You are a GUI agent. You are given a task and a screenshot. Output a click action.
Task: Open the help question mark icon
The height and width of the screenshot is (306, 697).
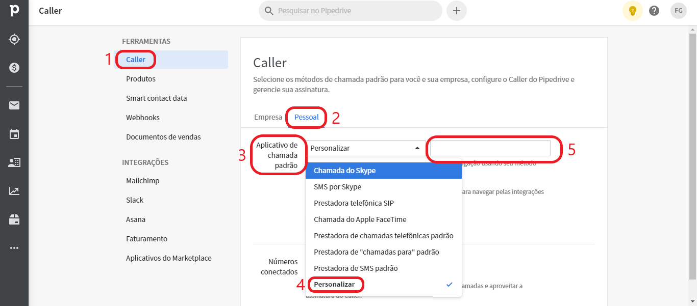tap(654, 11)
